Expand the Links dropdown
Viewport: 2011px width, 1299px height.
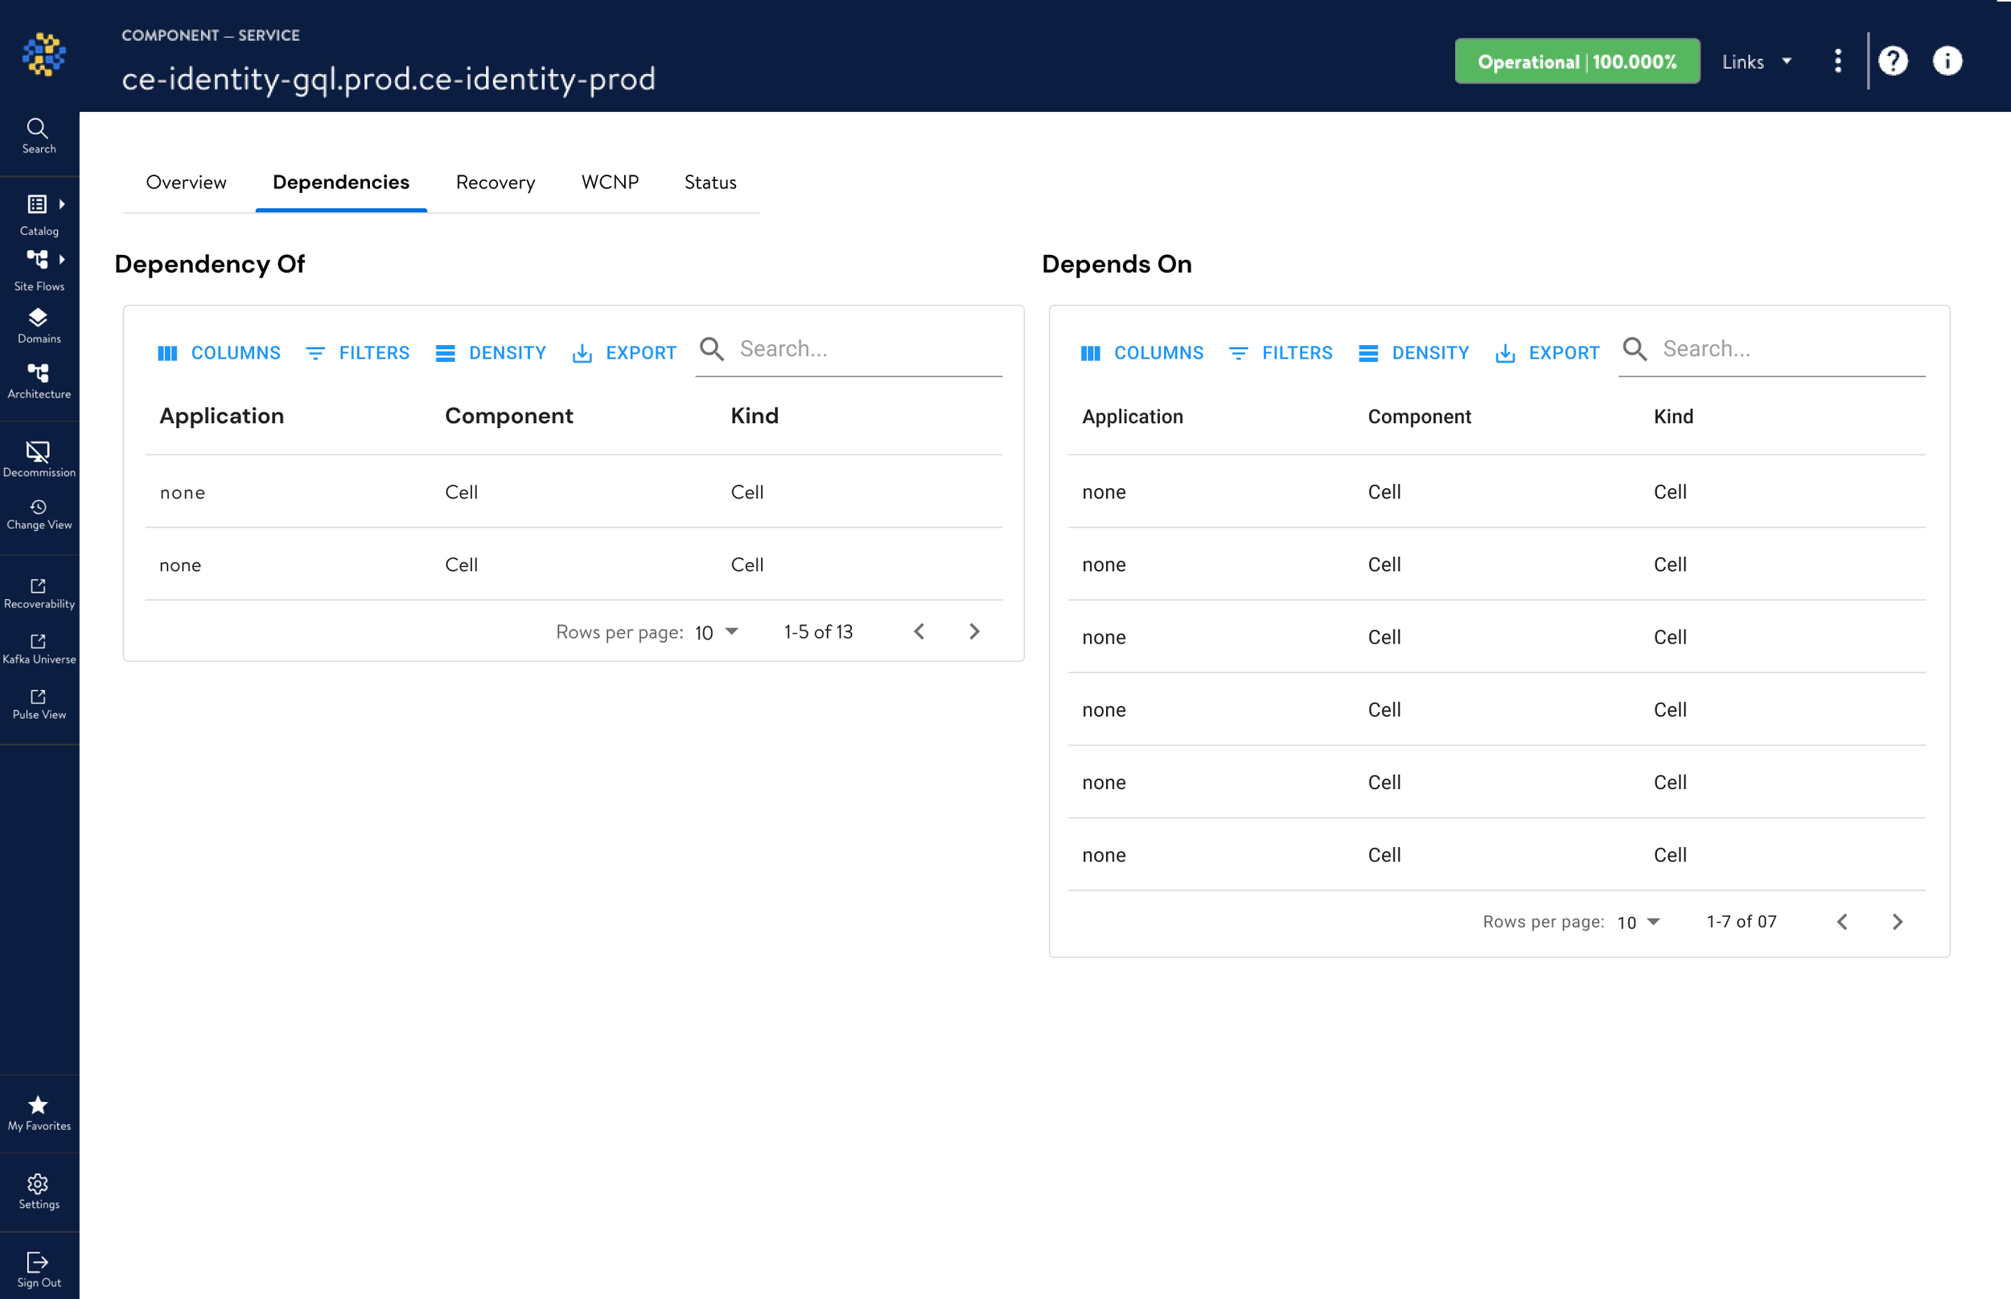pyautogui.click(x=1757, y=62)
